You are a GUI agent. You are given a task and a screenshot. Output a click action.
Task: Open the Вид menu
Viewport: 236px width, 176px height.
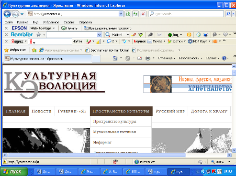click(x=35, y=22)
